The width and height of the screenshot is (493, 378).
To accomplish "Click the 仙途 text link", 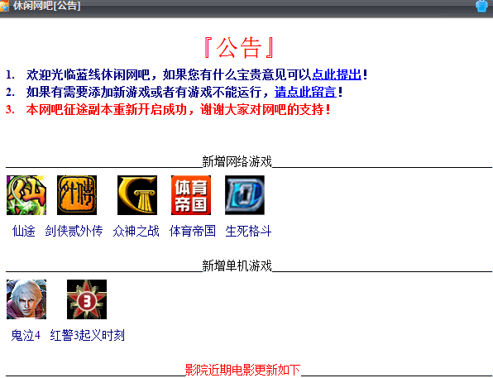I will (24, 231).
